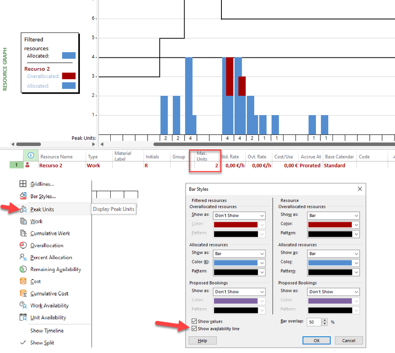395x353 pixels.
Task: Click the Work Availability icon
Action: pos(23,306)
